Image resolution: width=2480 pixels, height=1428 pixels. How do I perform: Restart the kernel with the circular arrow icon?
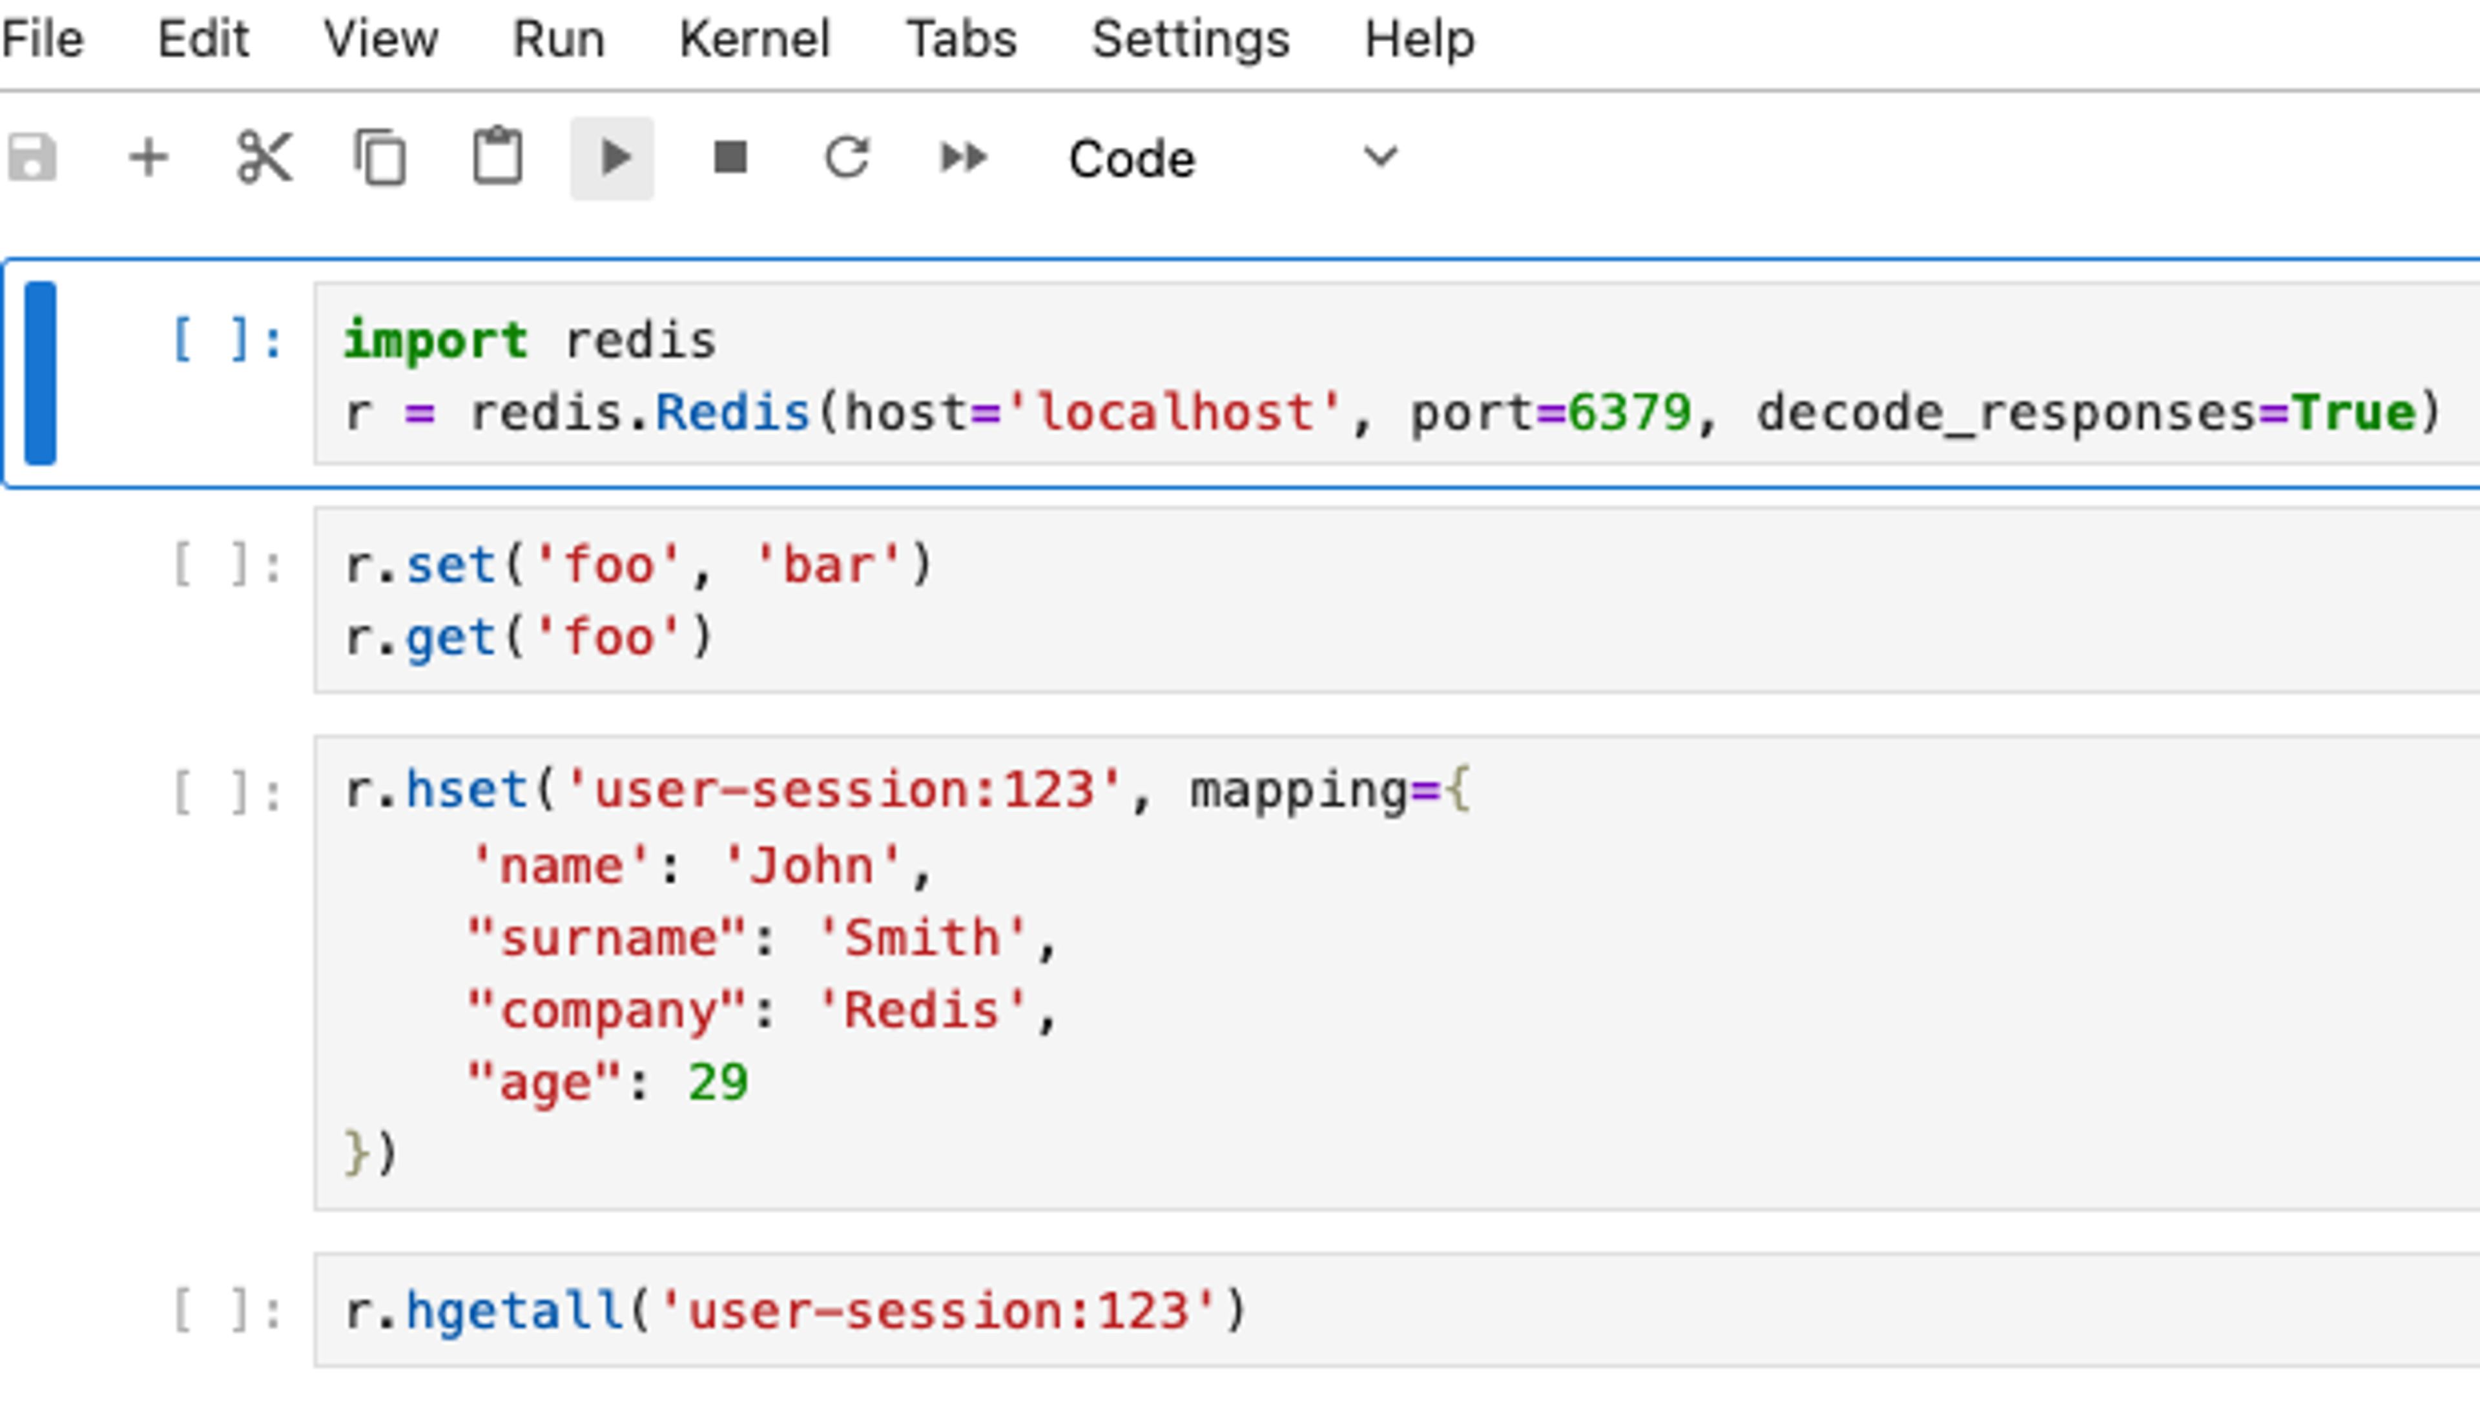point(847,158)
